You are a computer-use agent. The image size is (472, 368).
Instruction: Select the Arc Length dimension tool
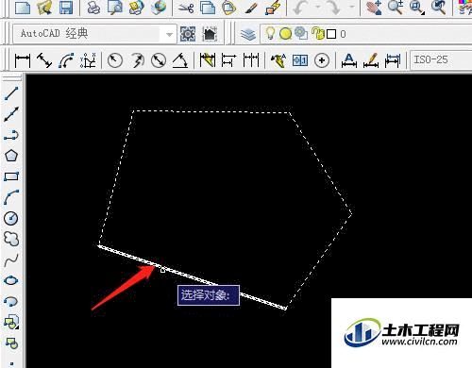pos(66,60)
